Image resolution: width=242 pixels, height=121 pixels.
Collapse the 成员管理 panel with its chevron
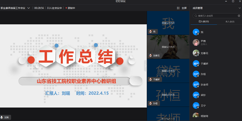point(240,8)
